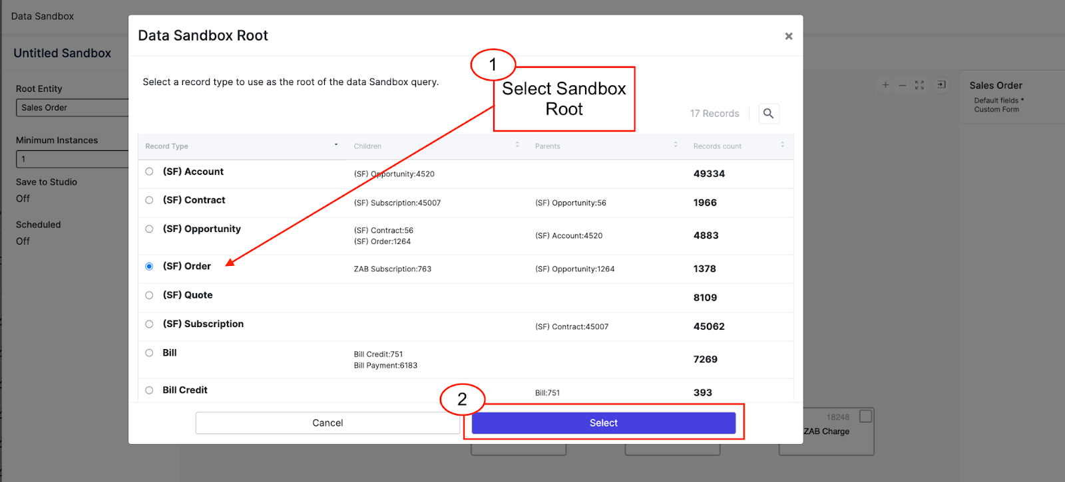The height and width of the screenshot is (482, 1065).
Task: Select the Bill Credit radio button
Action: pos(149,390)
